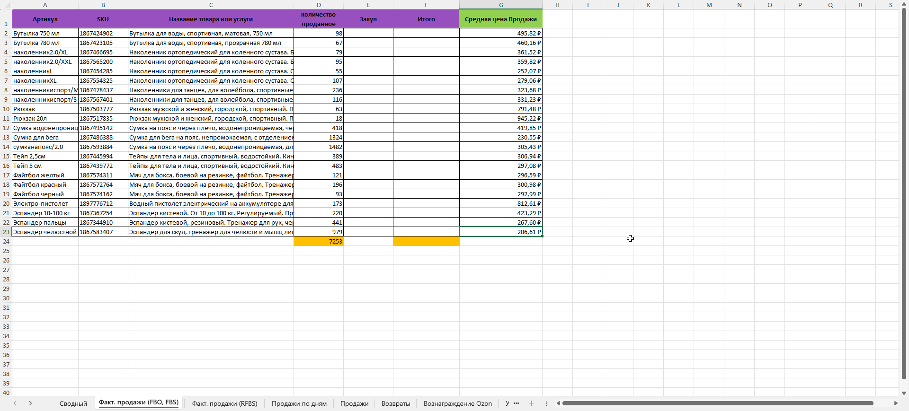Click horizontal scrollbar right arrow
Image resolution: width=909 pixels, height=411 pixels.
point(895,403)
